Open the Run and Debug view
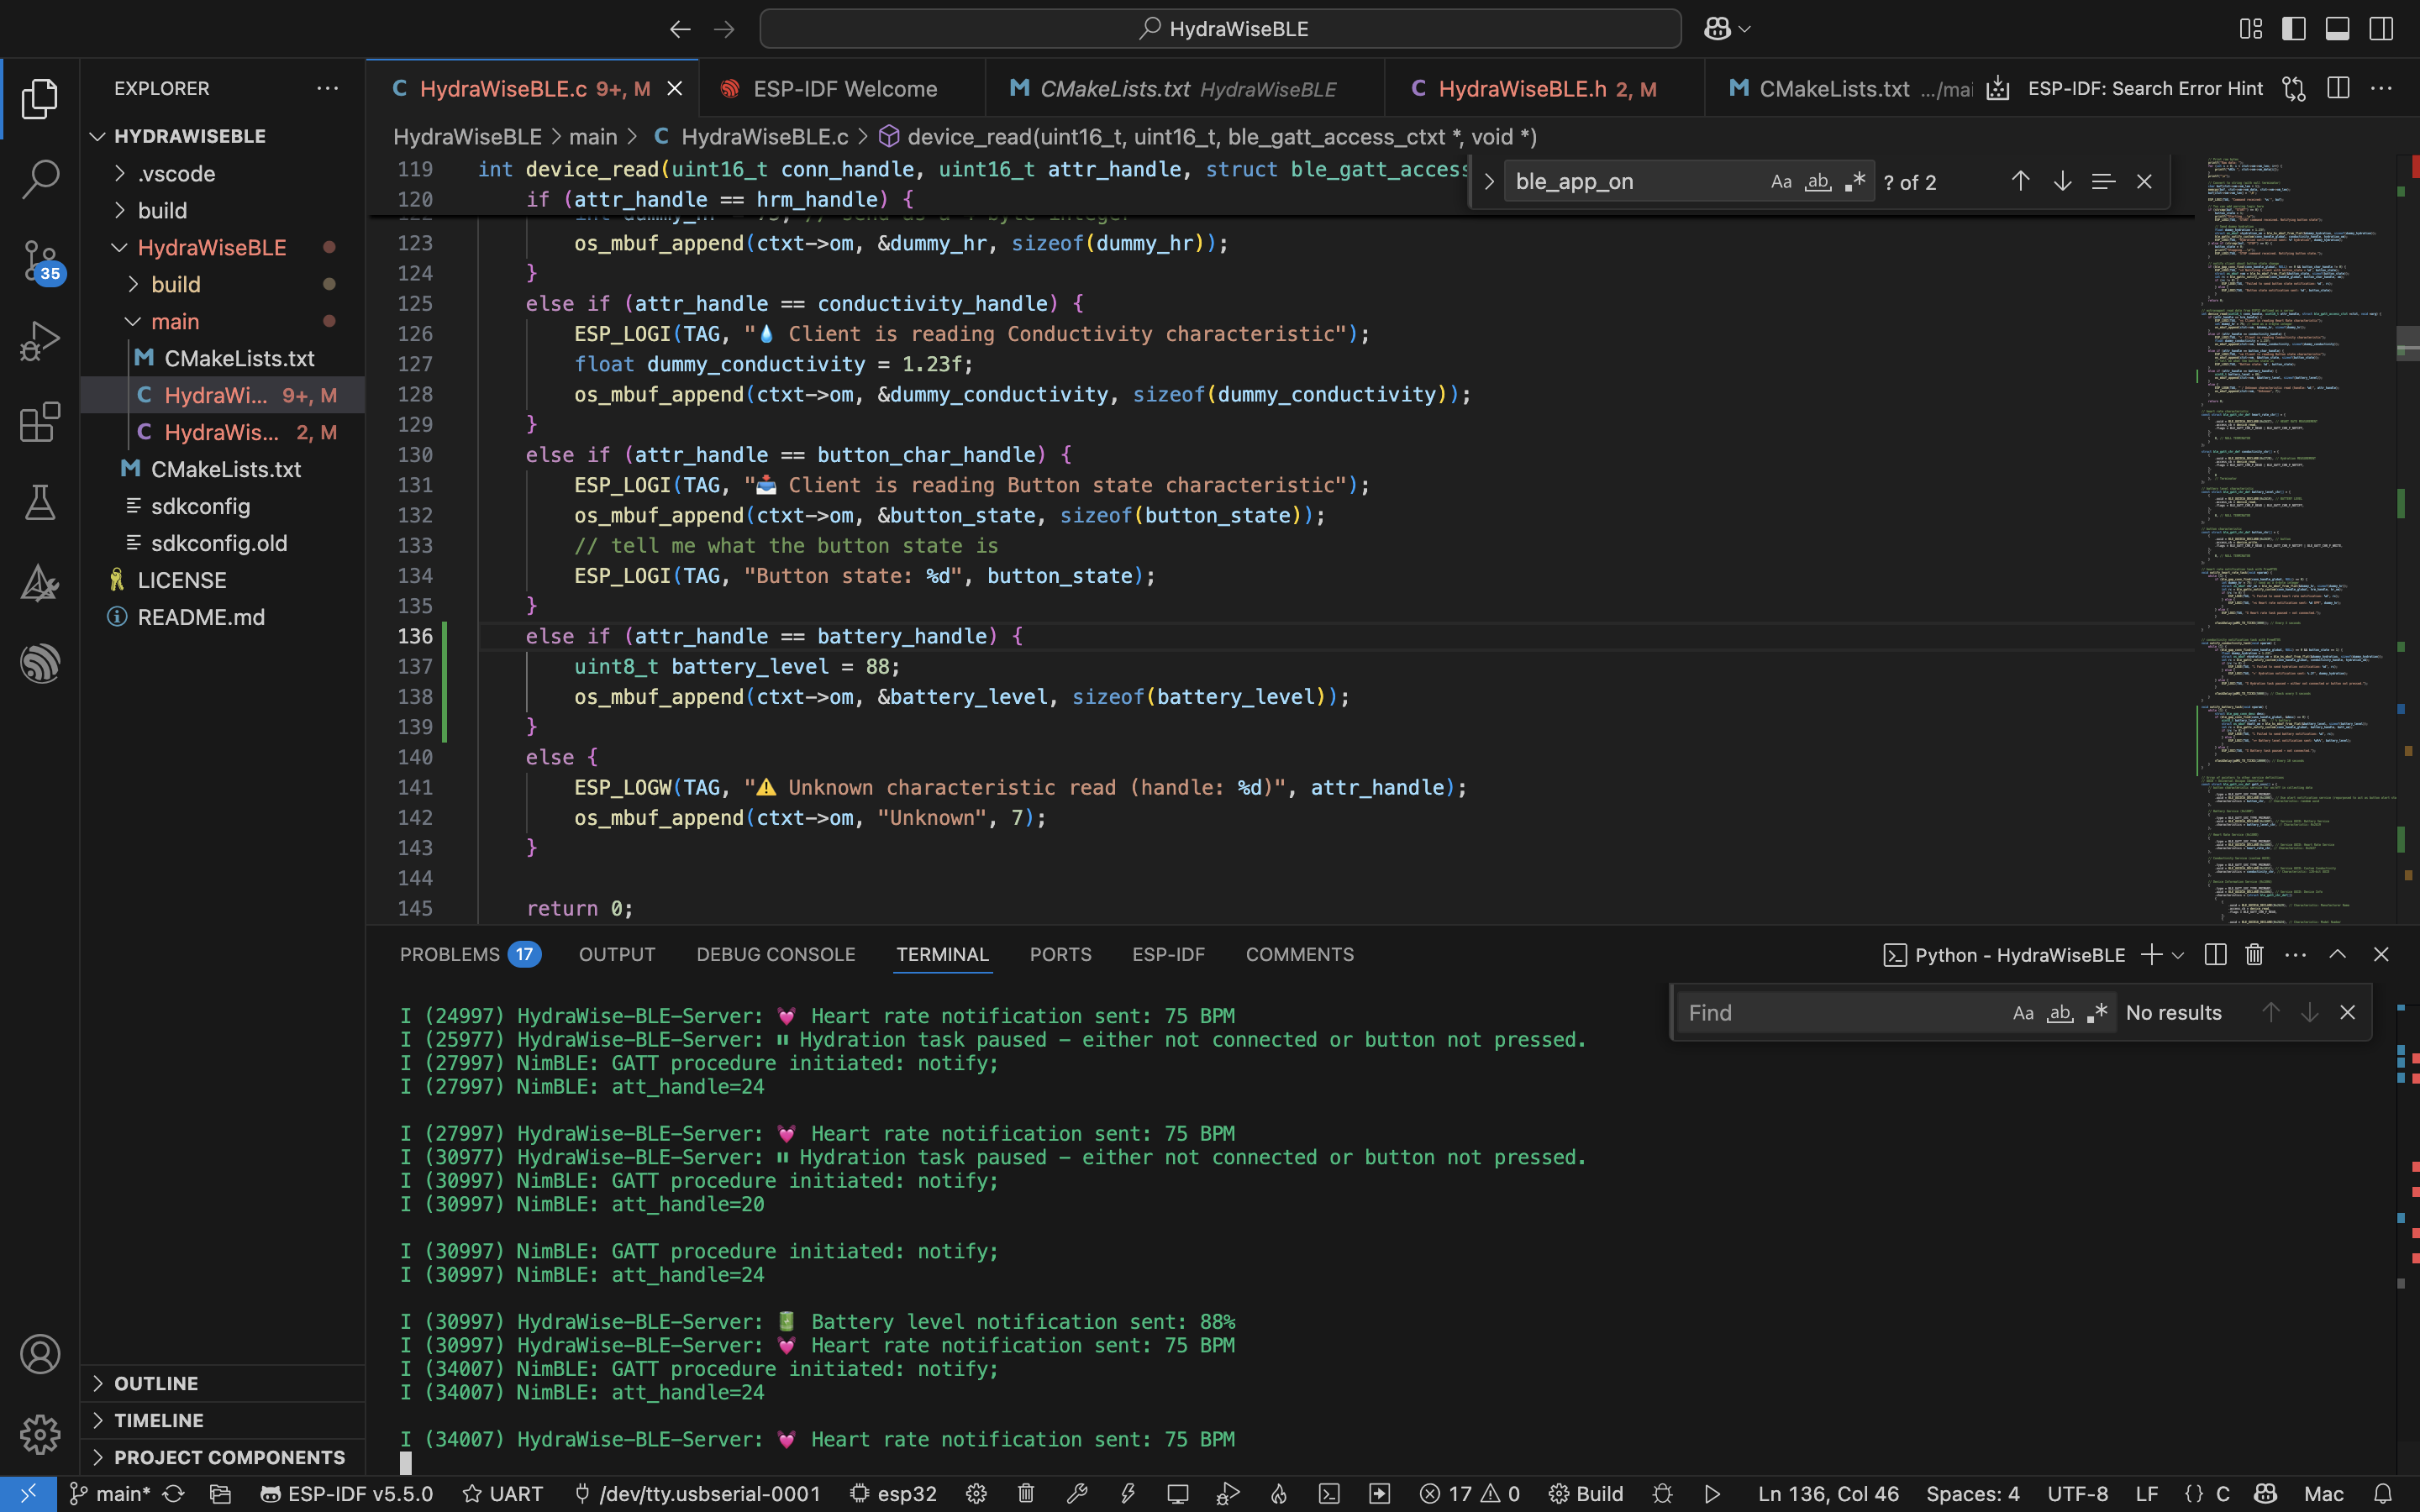Image resolution: width=2420 pixels, height=1512 pixels. pyautogui.click(x=40, y=341)
